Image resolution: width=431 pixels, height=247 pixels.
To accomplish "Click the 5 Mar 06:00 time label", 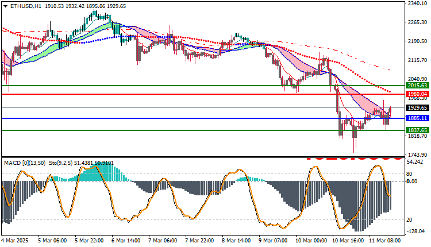I will click(x=52, y=241).
